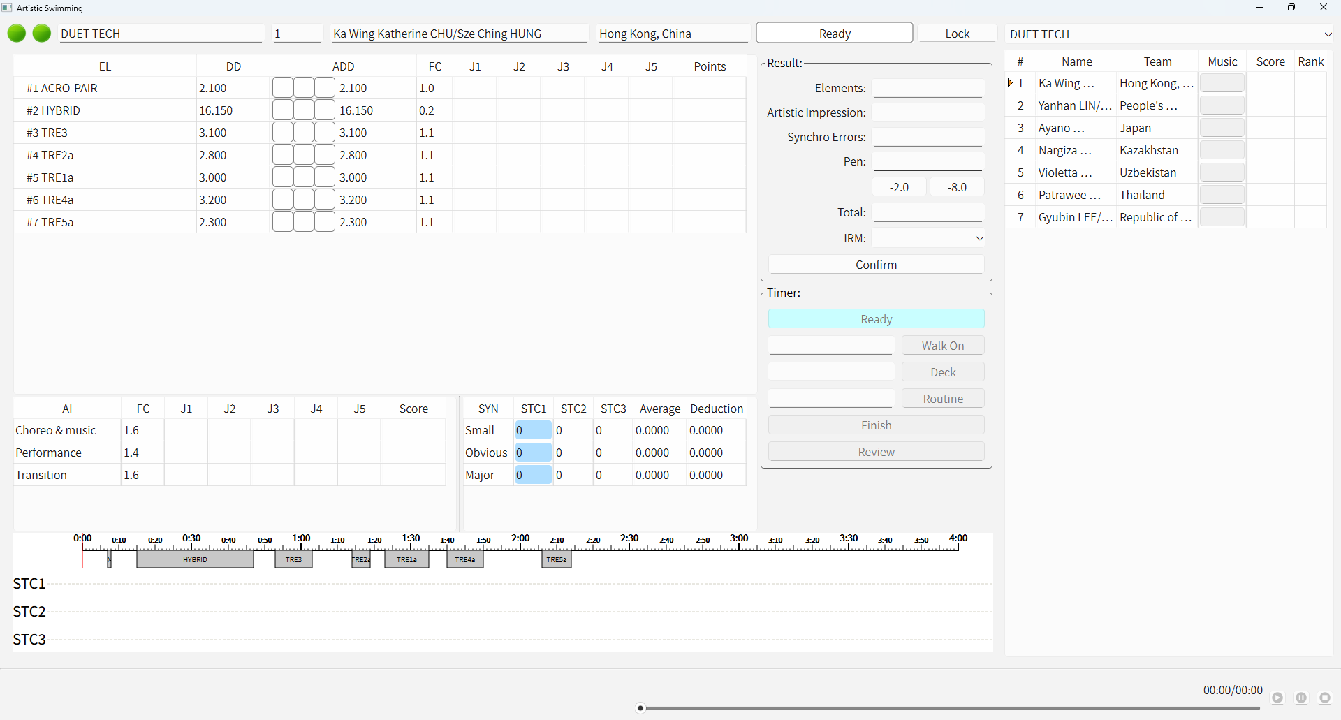Click the Elements result field

coord(928,88)
